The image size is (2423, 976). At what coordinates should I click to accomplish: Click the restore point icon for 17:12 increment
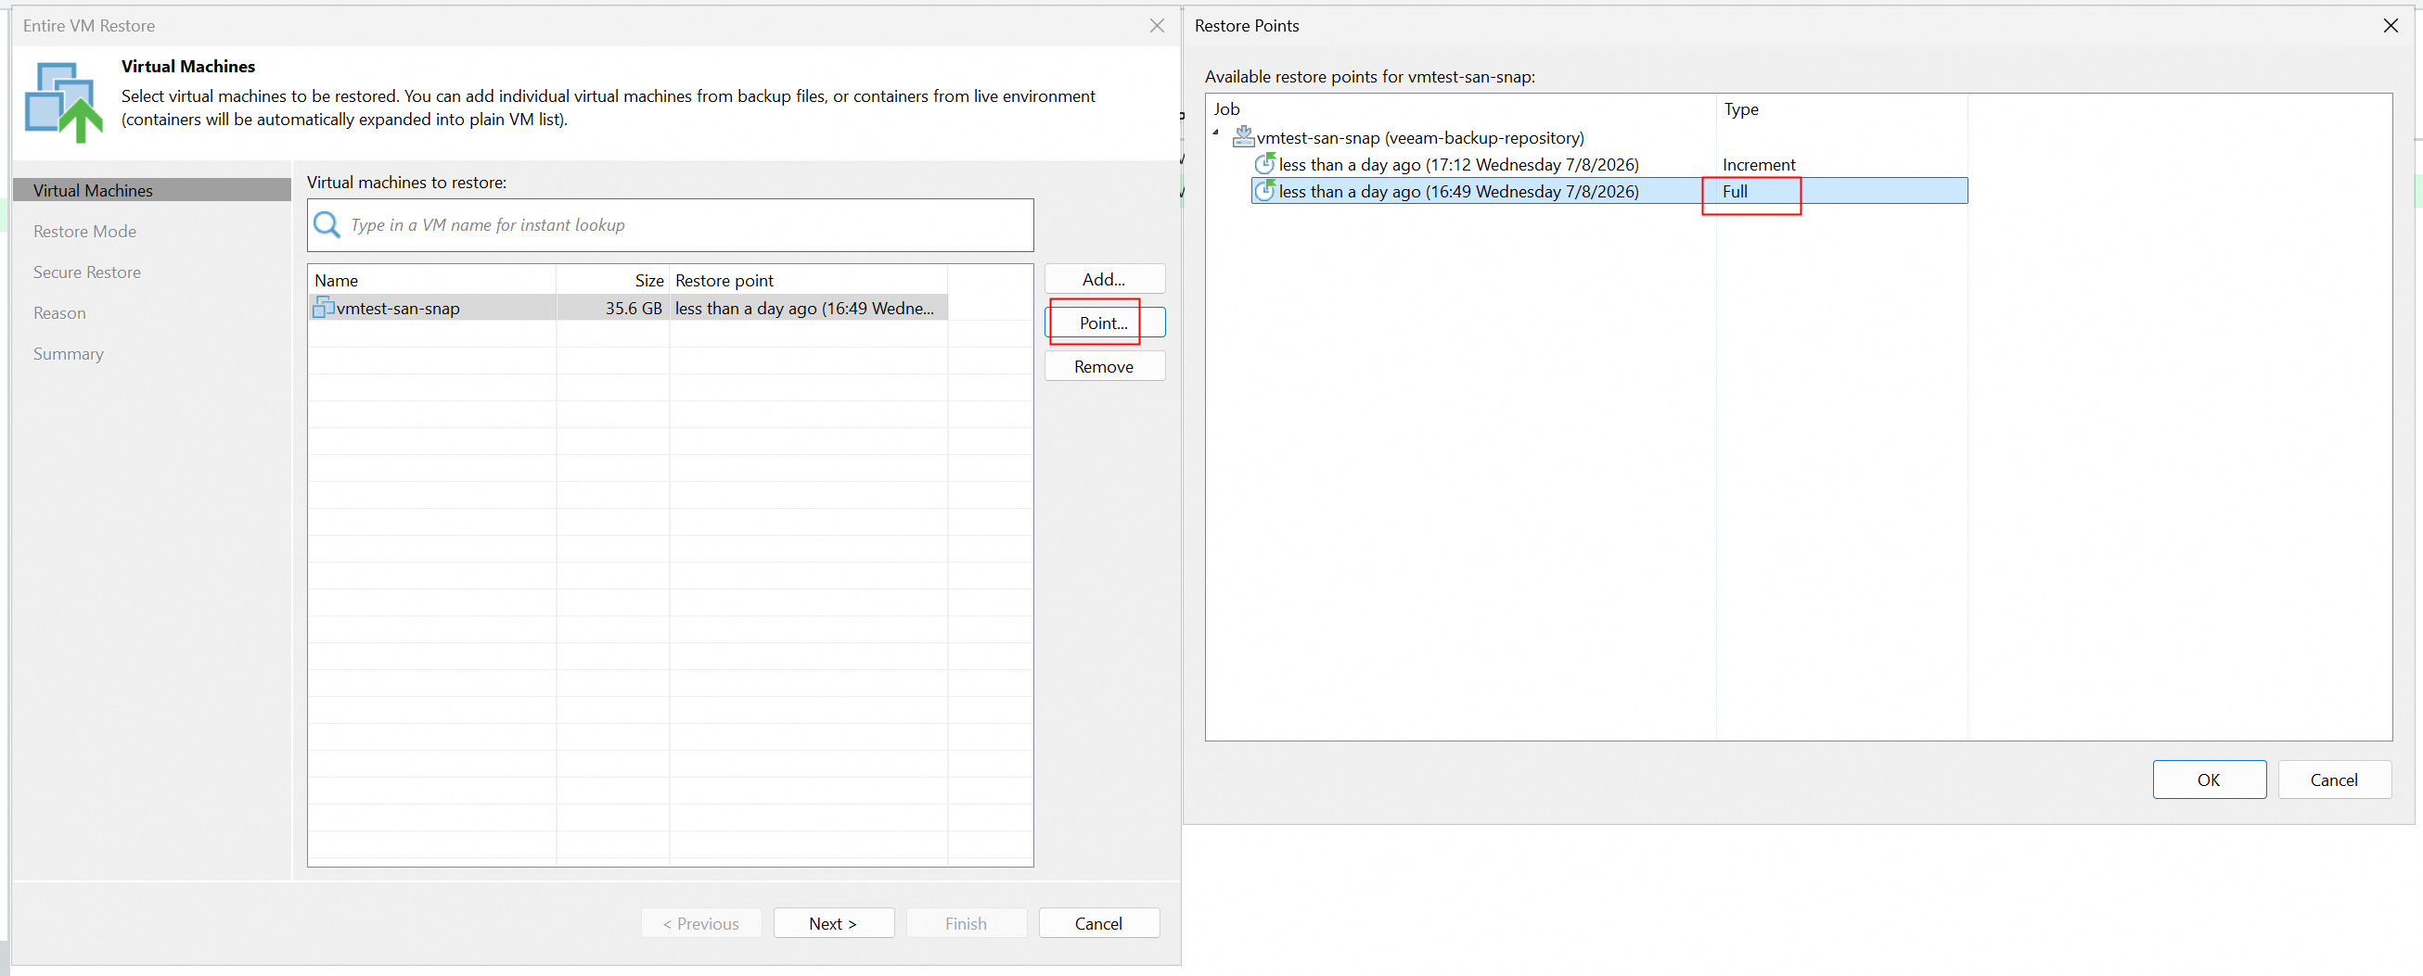pyautogui.click(x=1265, y=164)
